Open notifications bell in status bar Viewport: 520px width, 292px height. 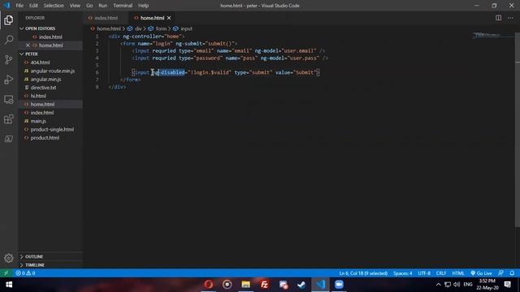click(x=512, y=273)
